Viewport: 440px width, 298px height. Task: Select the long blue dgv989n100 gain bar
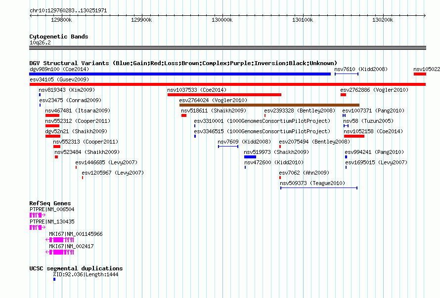click(180, 74)
